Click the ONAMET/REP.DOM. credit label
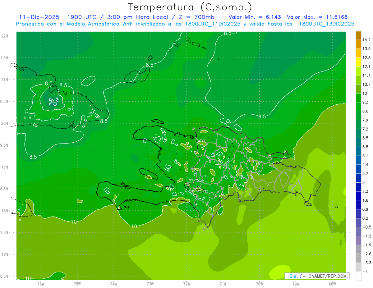The width and height of the screenshot is (373, 288). (328, 276)
